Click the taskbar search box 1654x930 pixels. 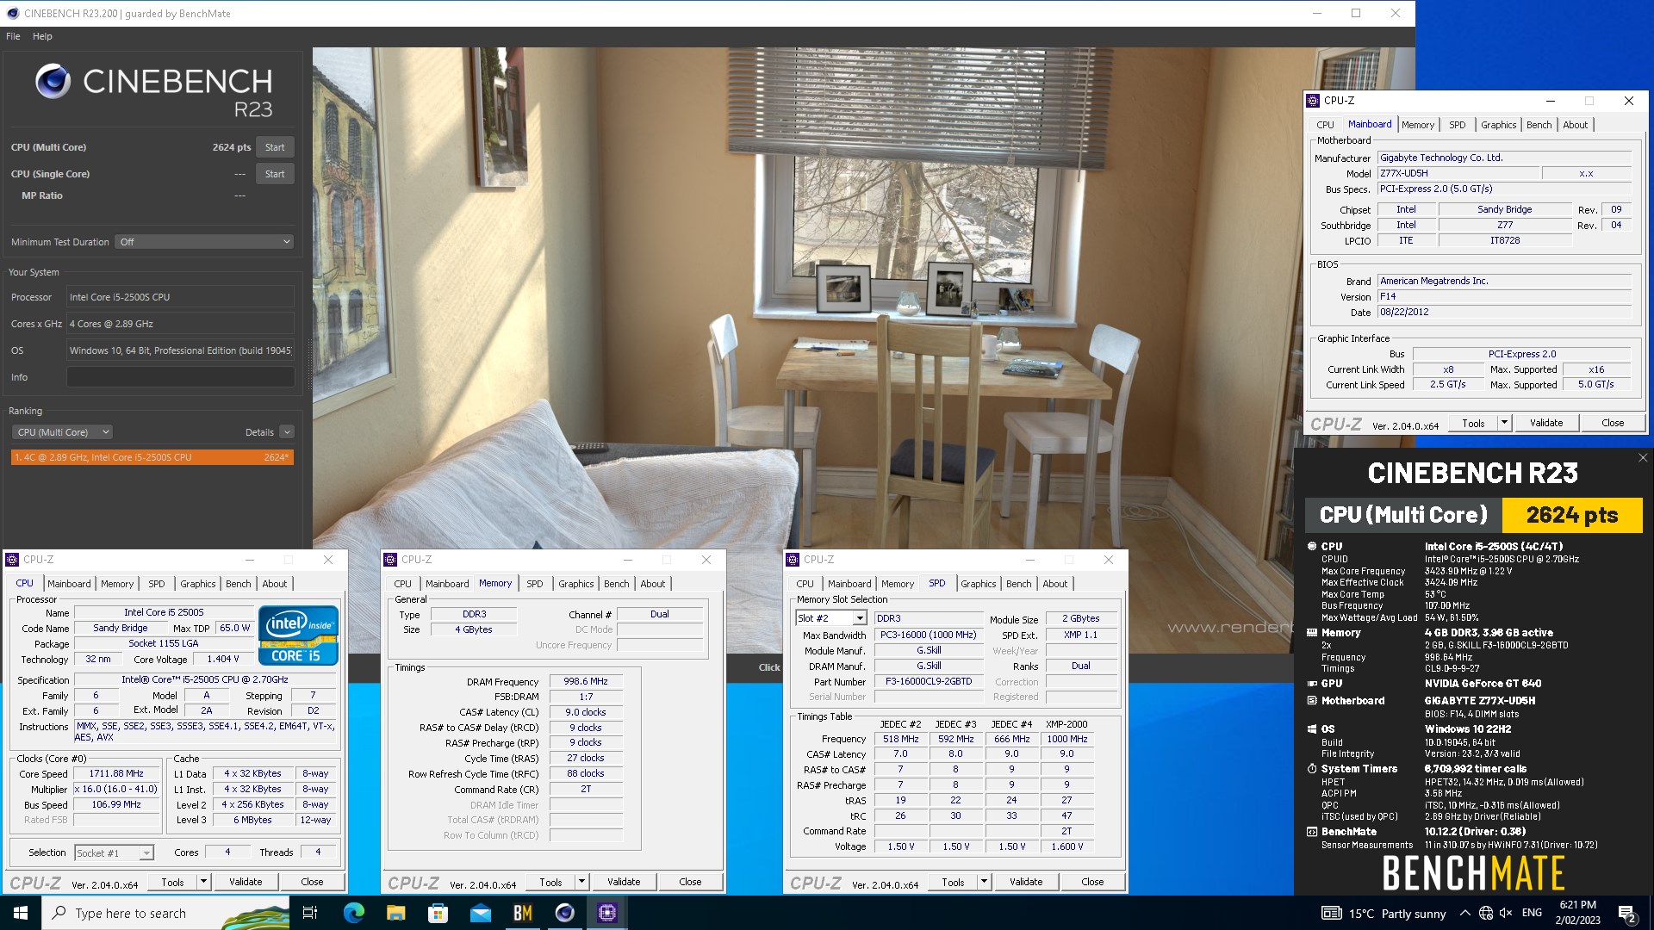[x=165, y=913]
